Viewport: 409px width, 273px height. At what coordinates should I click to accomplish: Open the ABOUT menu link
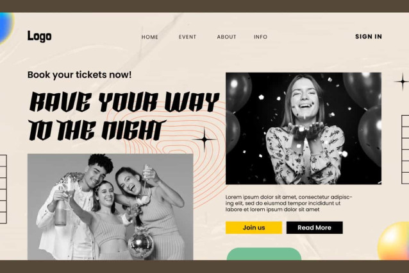[226, 37]
